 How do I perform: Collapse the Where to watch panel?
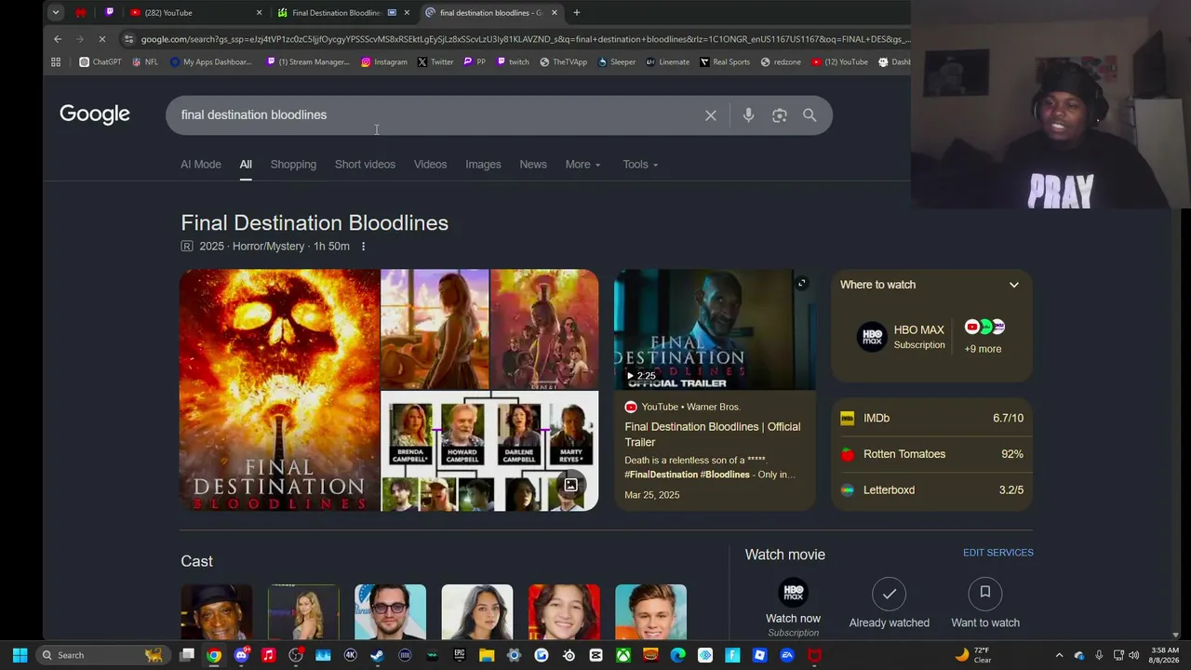(x=1014, y=285)
